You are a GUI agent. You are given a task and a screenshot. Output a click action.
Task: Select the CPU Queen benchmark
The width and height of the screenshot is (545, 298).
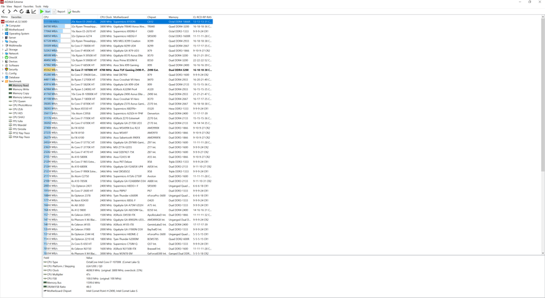(x=19, y=101)
